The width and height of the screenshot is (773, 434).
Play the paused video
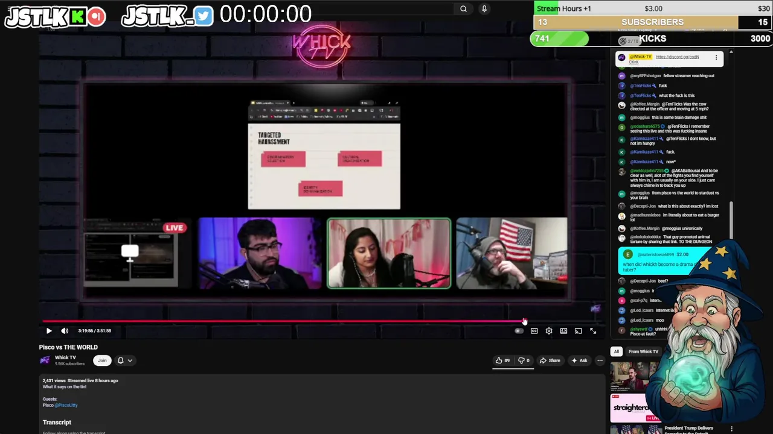[49, 331]
